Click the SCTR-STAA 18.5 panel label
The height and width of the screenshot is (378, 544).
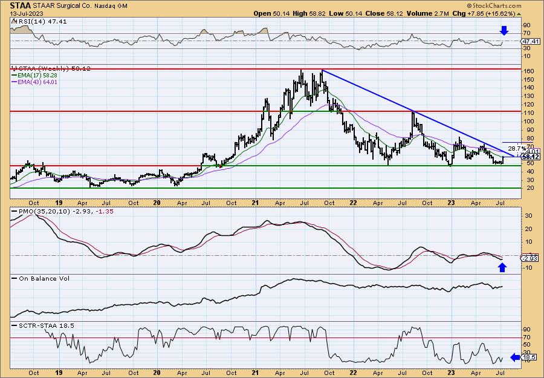pos(46,325)
